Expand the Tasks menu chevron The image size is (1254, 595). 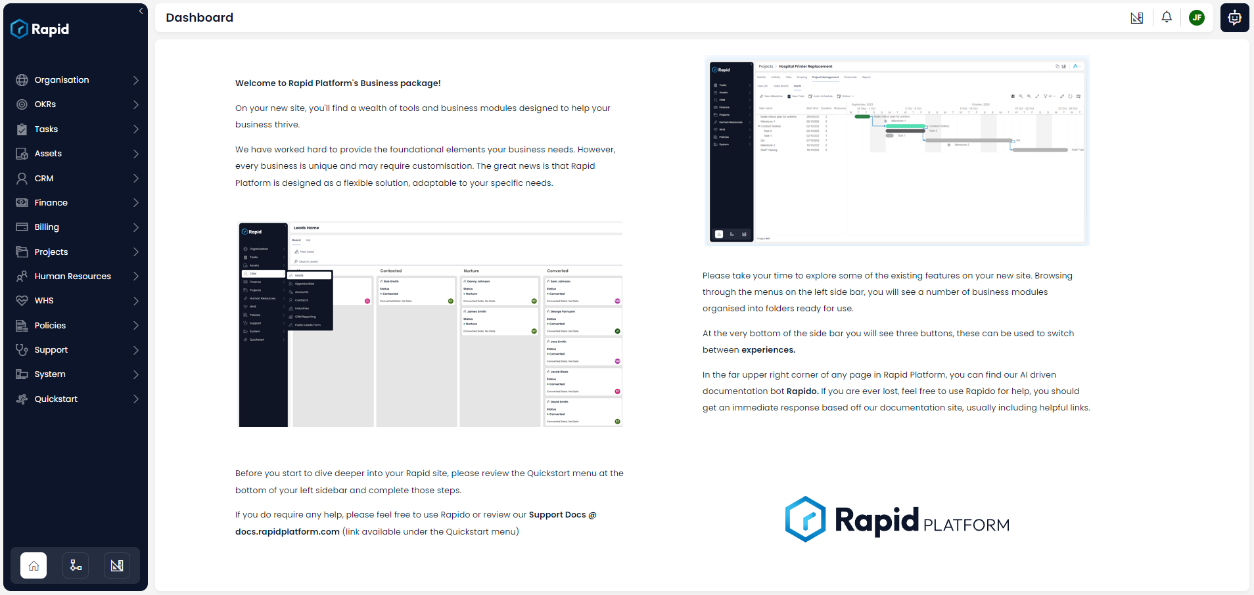[x=136, y=129]
